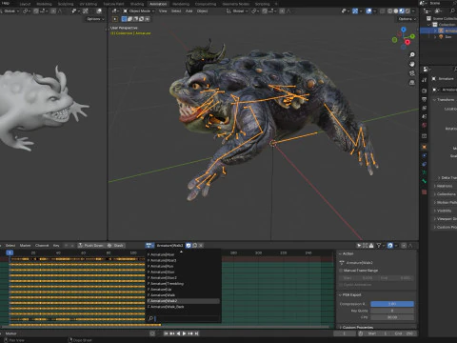Open Output properties tab icon
The height and width of the screenshot is (343, 457).
coord(425,99)
